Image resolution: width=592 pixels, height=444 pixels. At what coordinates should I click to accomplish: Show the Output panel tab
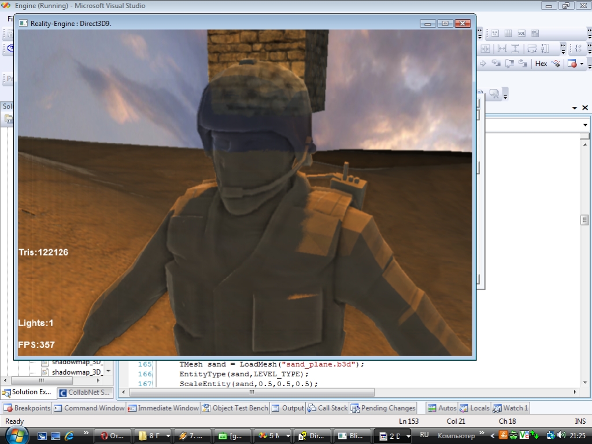tap(288, 408)
